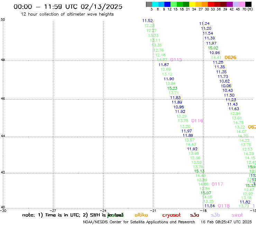256x225 pixels.
Task: Click the wave height value 10.98
Action: click(179, 107)
